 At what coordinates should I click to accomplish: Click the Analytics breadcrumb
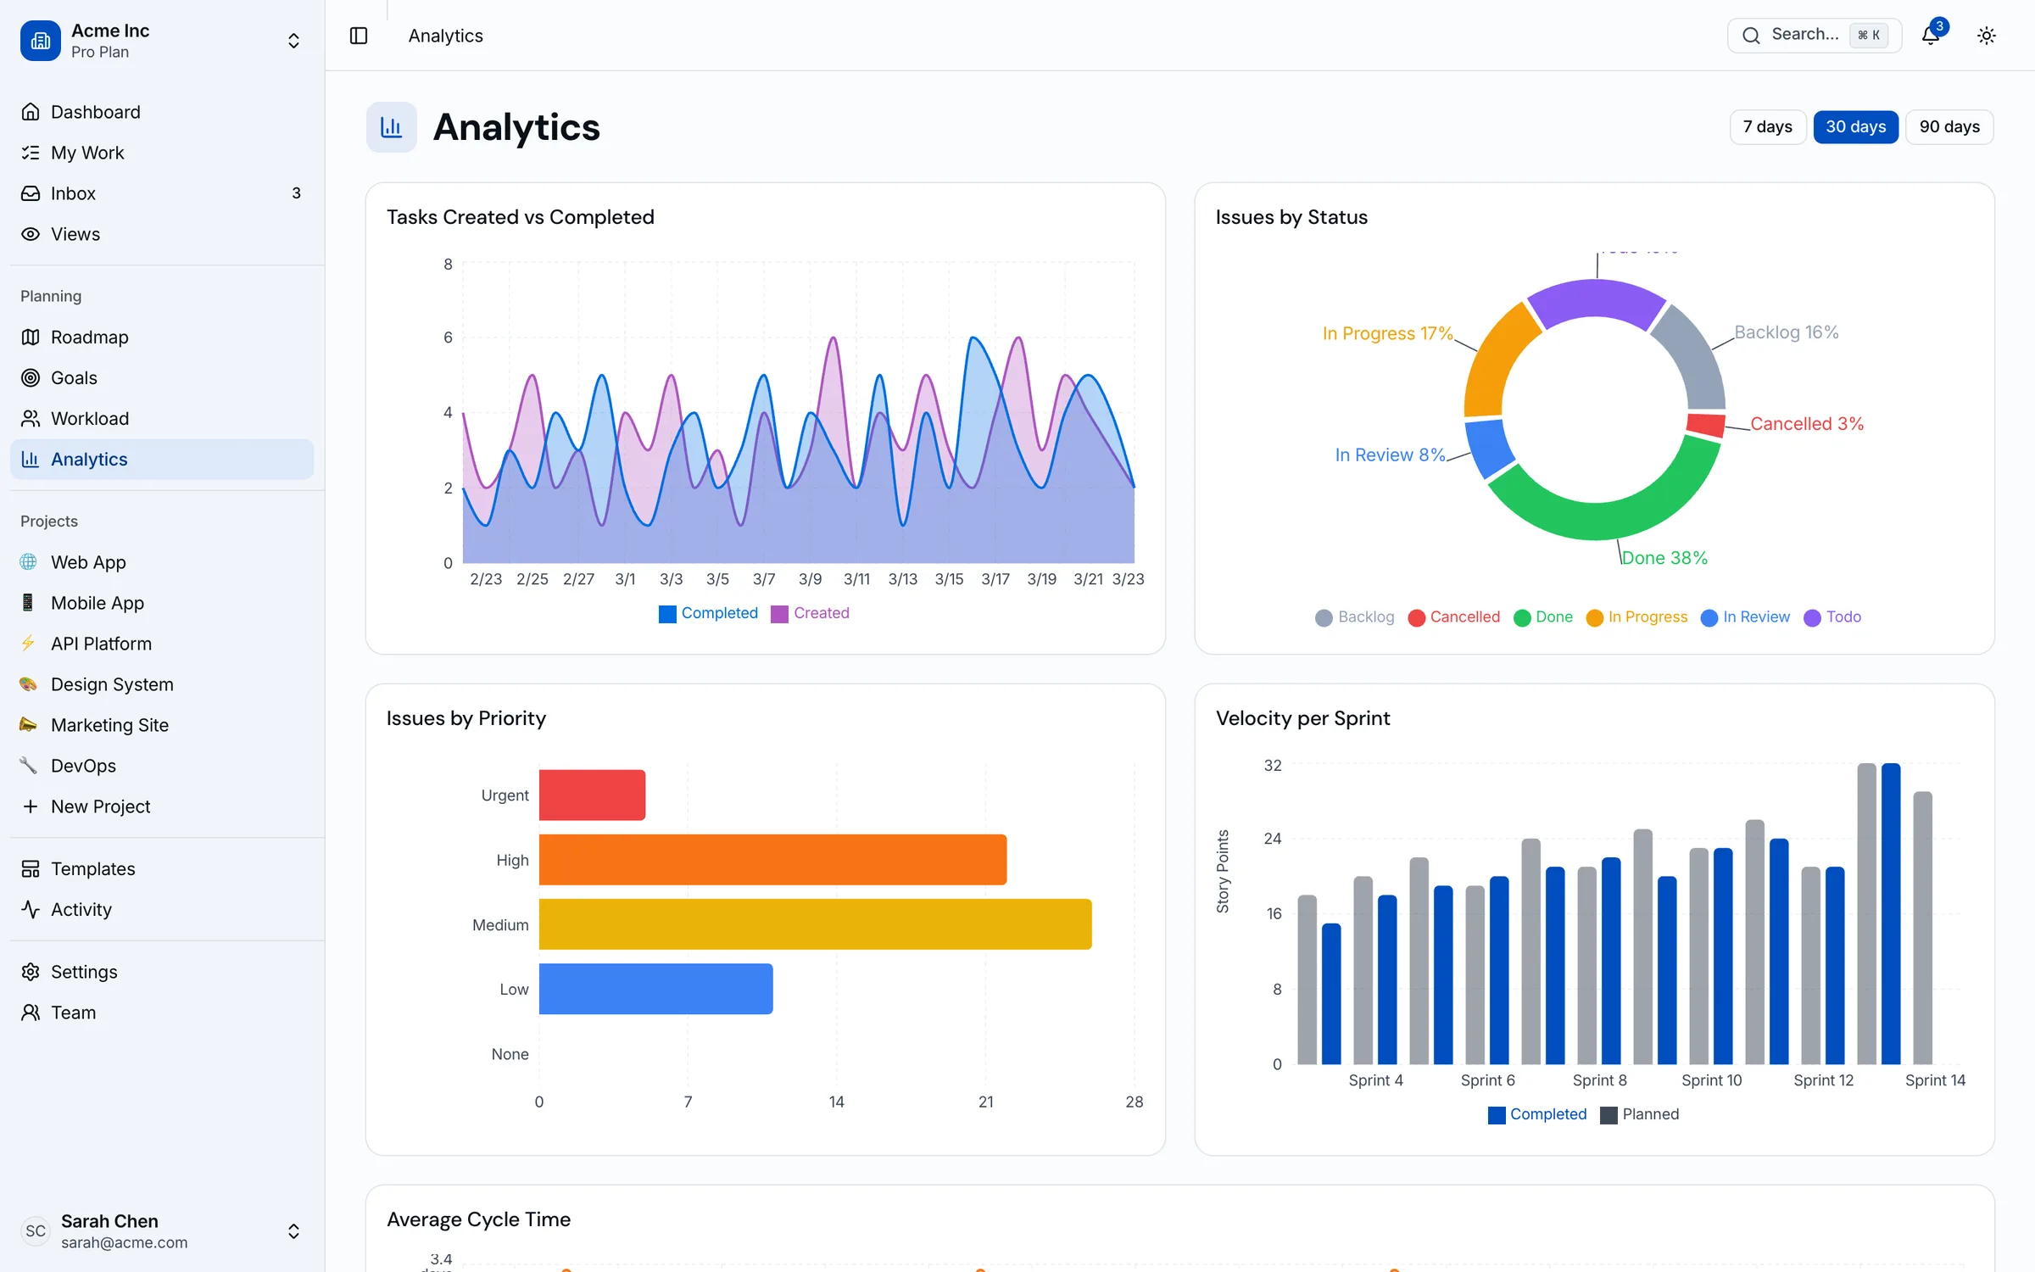(x=446, y=36)
